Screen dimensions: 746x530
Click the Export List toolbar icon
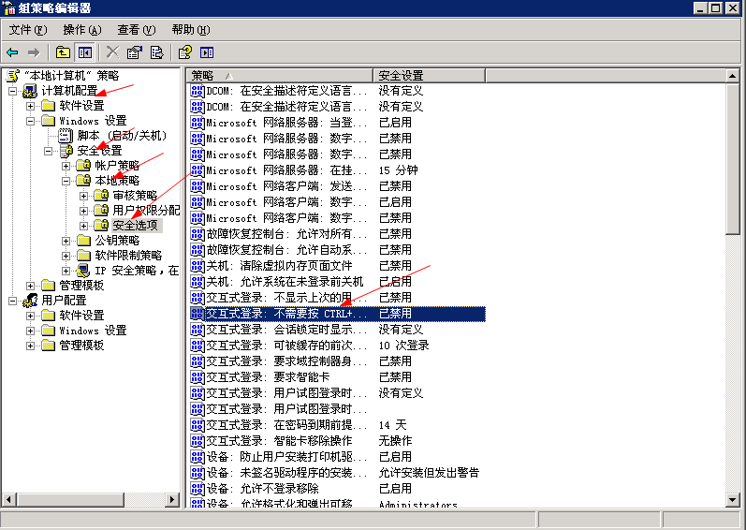coord(156,52)
